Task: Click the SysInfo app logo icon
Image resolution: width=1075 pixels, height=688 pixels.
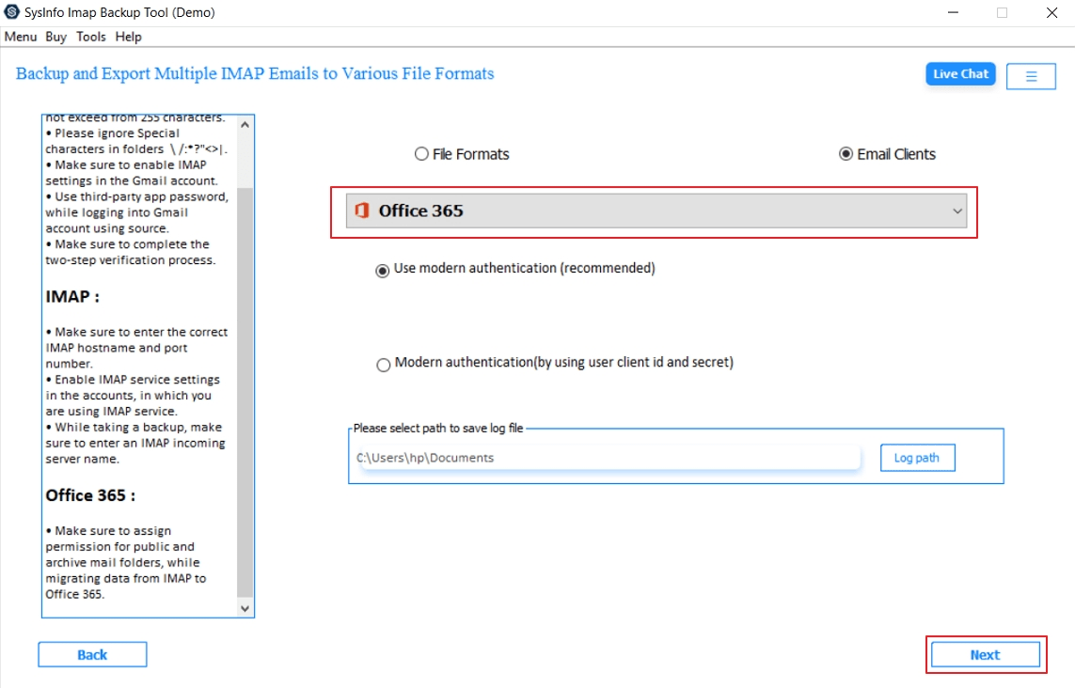Action: point(11,11)
